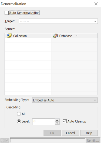Click the Details... button in status bar
This screenshot has height=143, width=101.
pos(93,141)
